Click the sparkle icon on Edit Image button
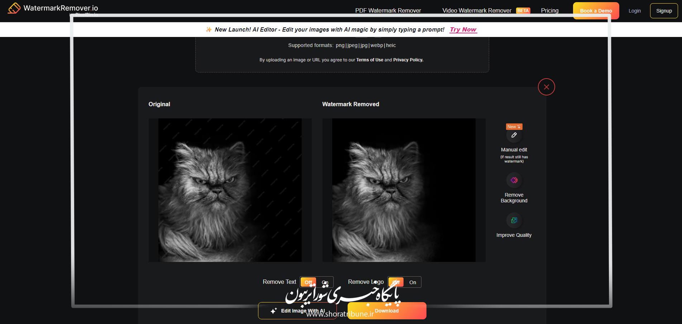The image size is (682, 324). click(274, 311)
